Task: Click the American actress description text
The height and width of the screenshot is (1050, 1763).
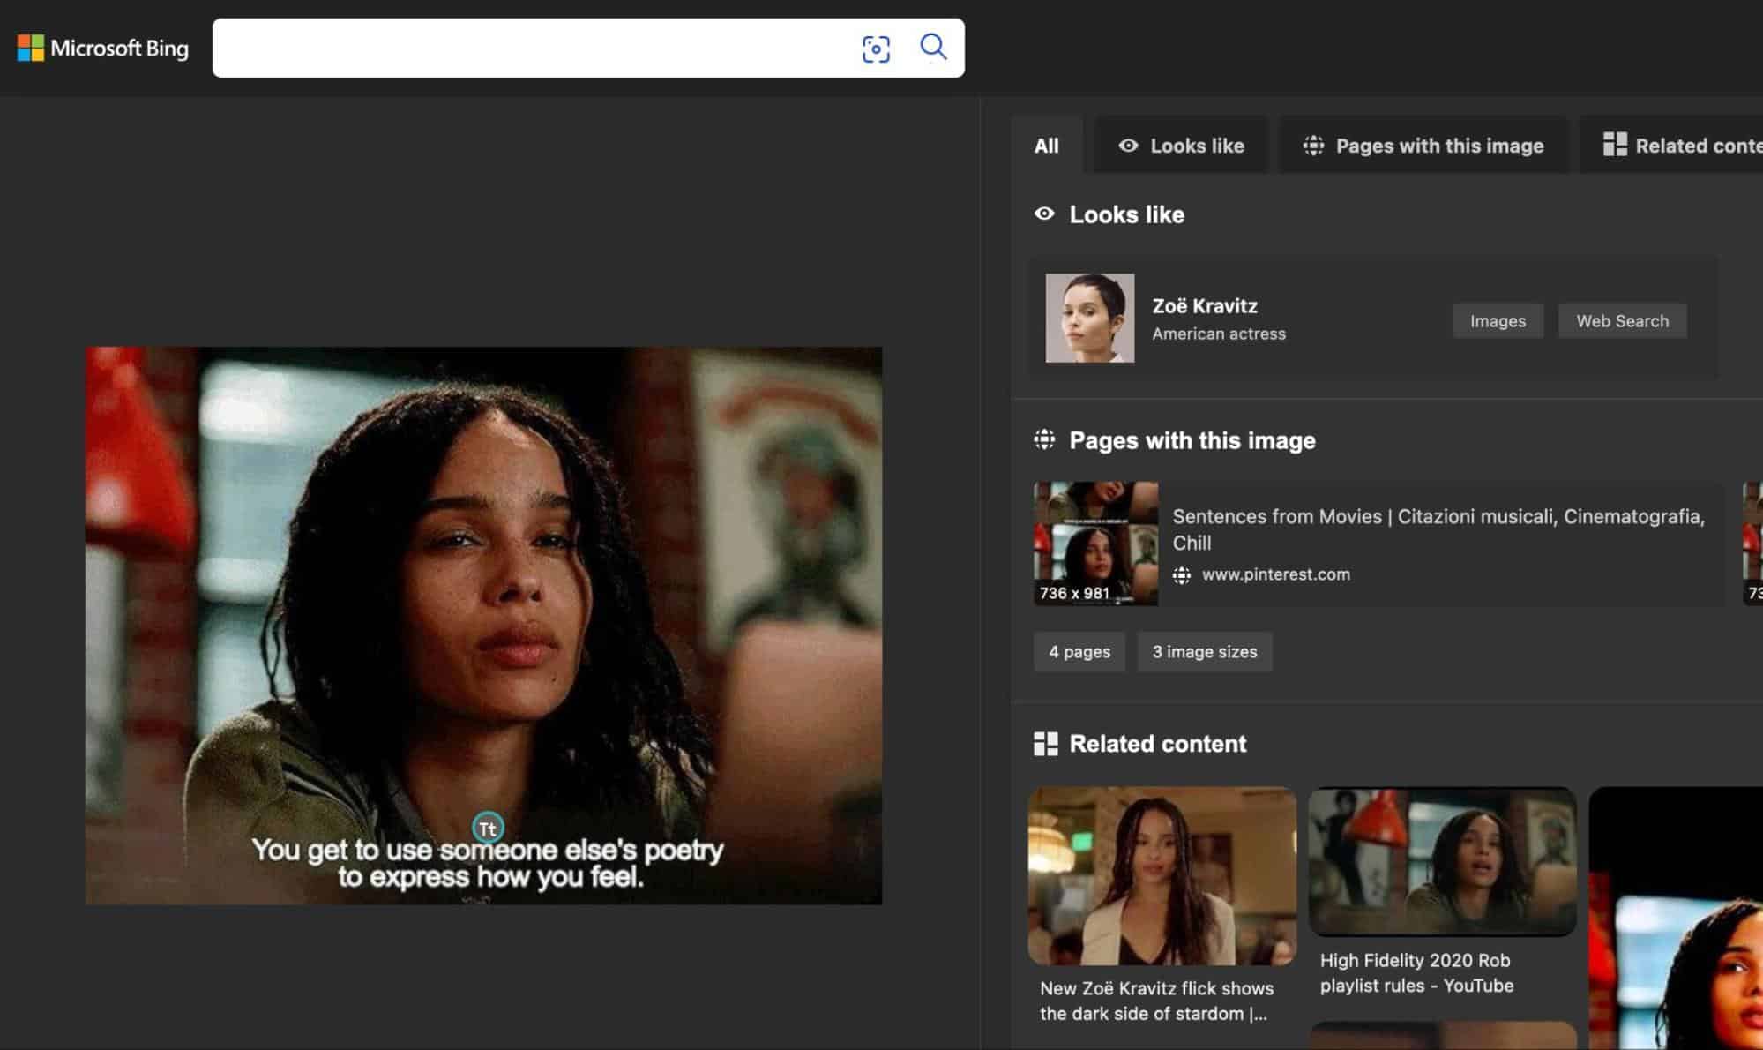Action: tap(1218, 334)
